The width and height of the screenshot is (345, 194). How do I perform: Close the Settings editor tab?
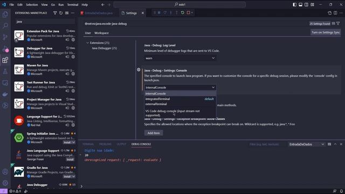(142, 13)
